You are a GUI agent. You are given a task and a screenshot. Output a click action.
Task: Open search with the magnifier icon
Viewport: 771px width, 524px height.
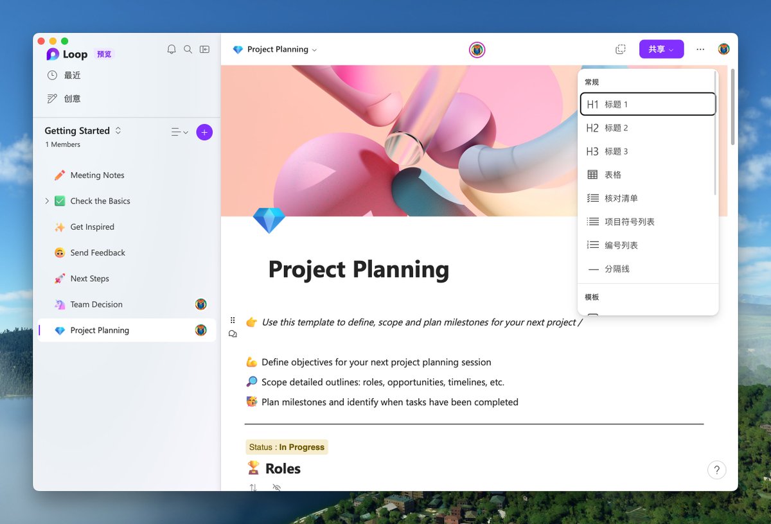[x=188, y=49]
